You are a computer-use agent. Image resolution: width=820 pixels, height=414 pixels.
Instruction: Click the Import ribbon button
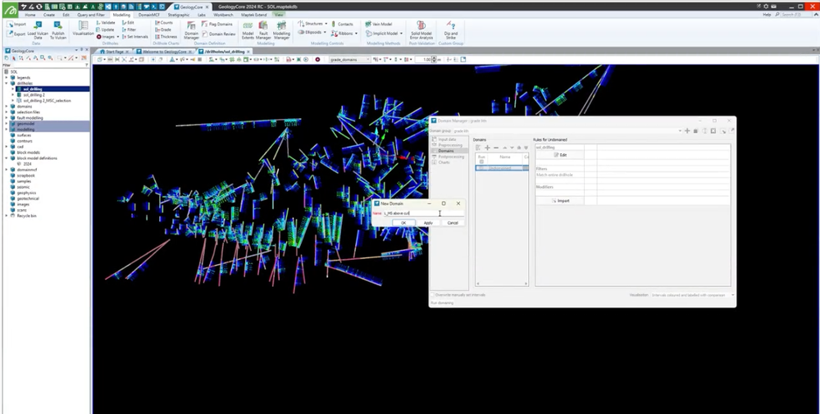point(16,24)
